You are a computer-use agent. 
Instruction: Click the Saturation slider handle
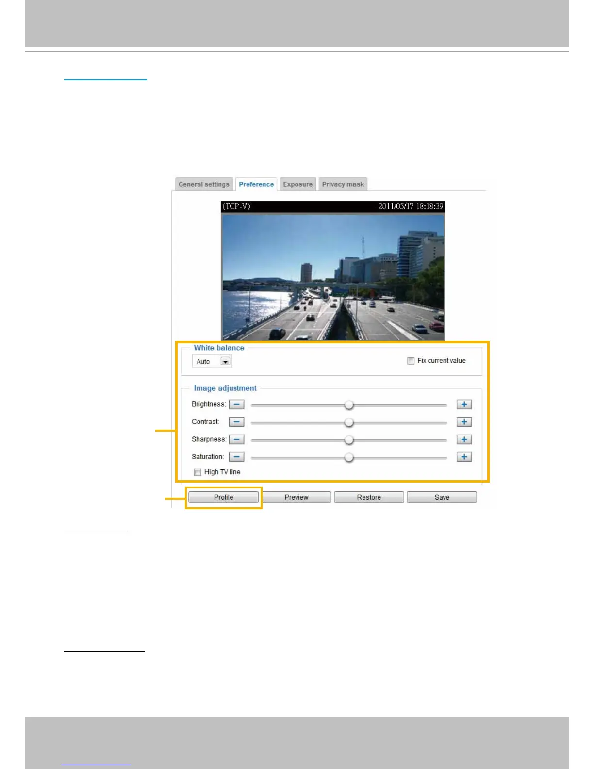(349, 457)
